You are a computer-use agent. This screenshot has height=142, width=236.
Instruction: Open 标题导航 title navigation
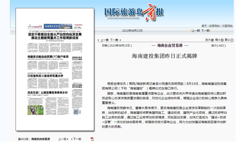[227, 26]
